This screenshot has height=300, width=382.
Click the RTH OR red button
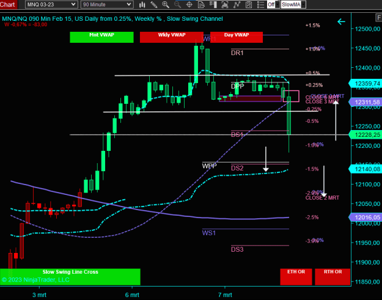coord(332,277)
